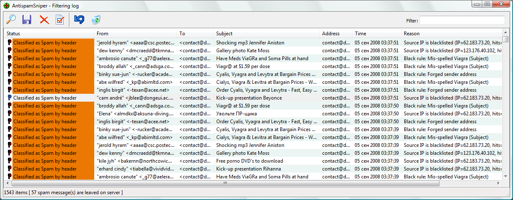Click spam status icon of the "cam andré" row

point(10,98)
